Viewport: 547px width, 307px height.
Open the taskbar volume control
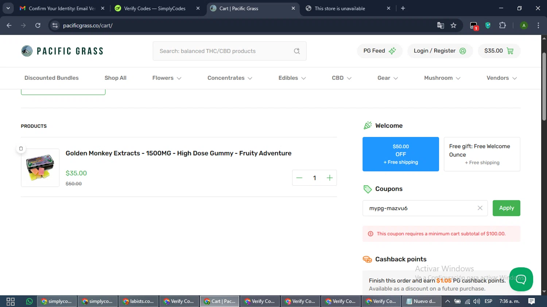[477, 301]
